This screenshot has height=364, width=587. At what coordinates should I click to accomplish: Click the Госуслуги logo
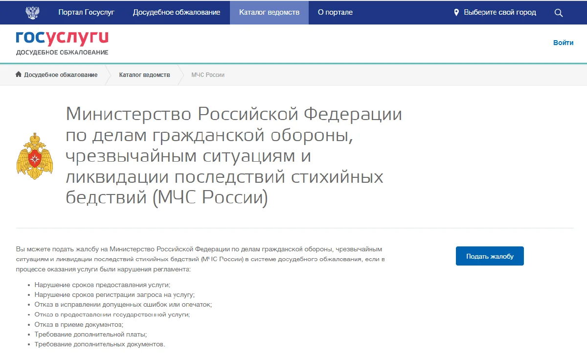tap(62, 39)
